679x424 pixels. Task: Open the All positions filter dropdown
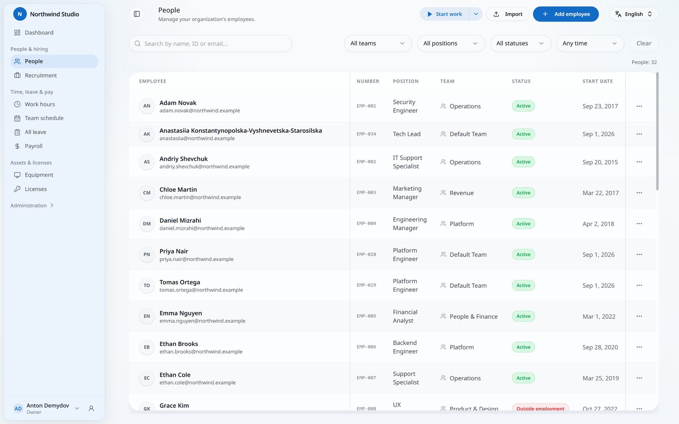451,43
